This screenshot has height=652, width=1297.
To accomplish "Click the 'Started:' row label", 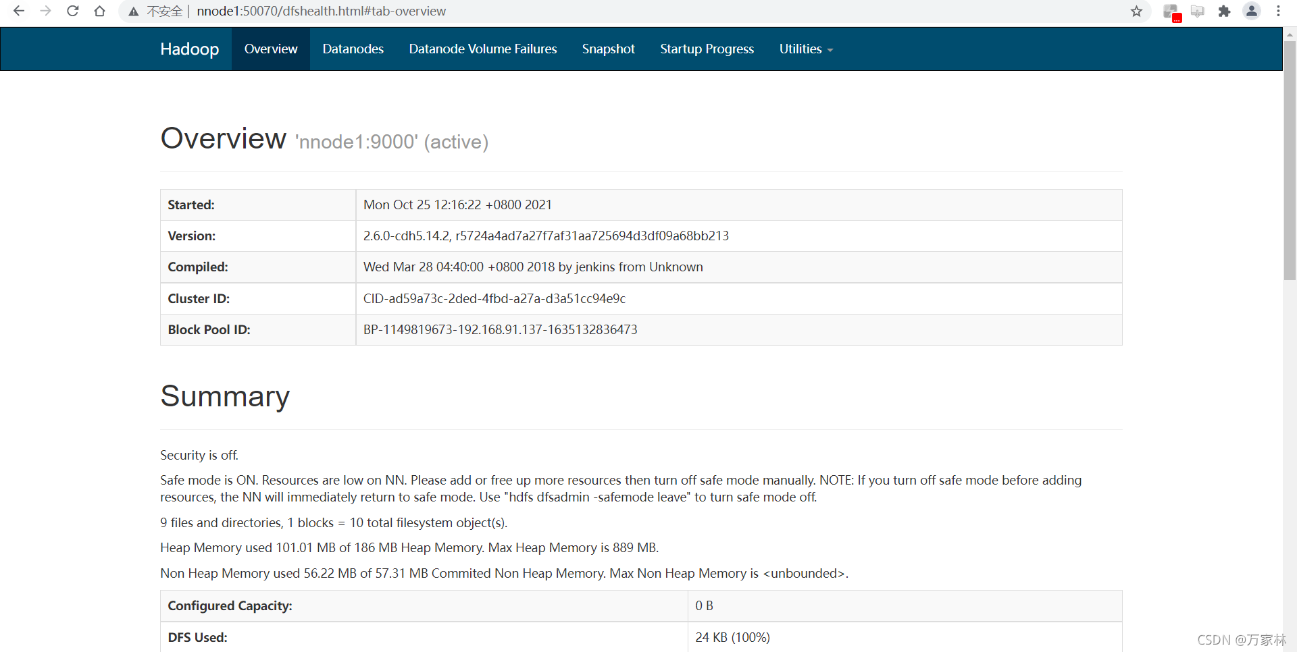I will (191, 205).
